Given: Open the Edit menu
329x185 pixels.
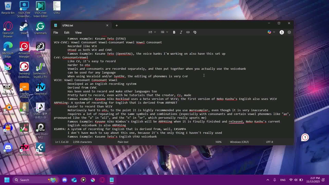Looking at the screenshot, I should tap(67, 32).
